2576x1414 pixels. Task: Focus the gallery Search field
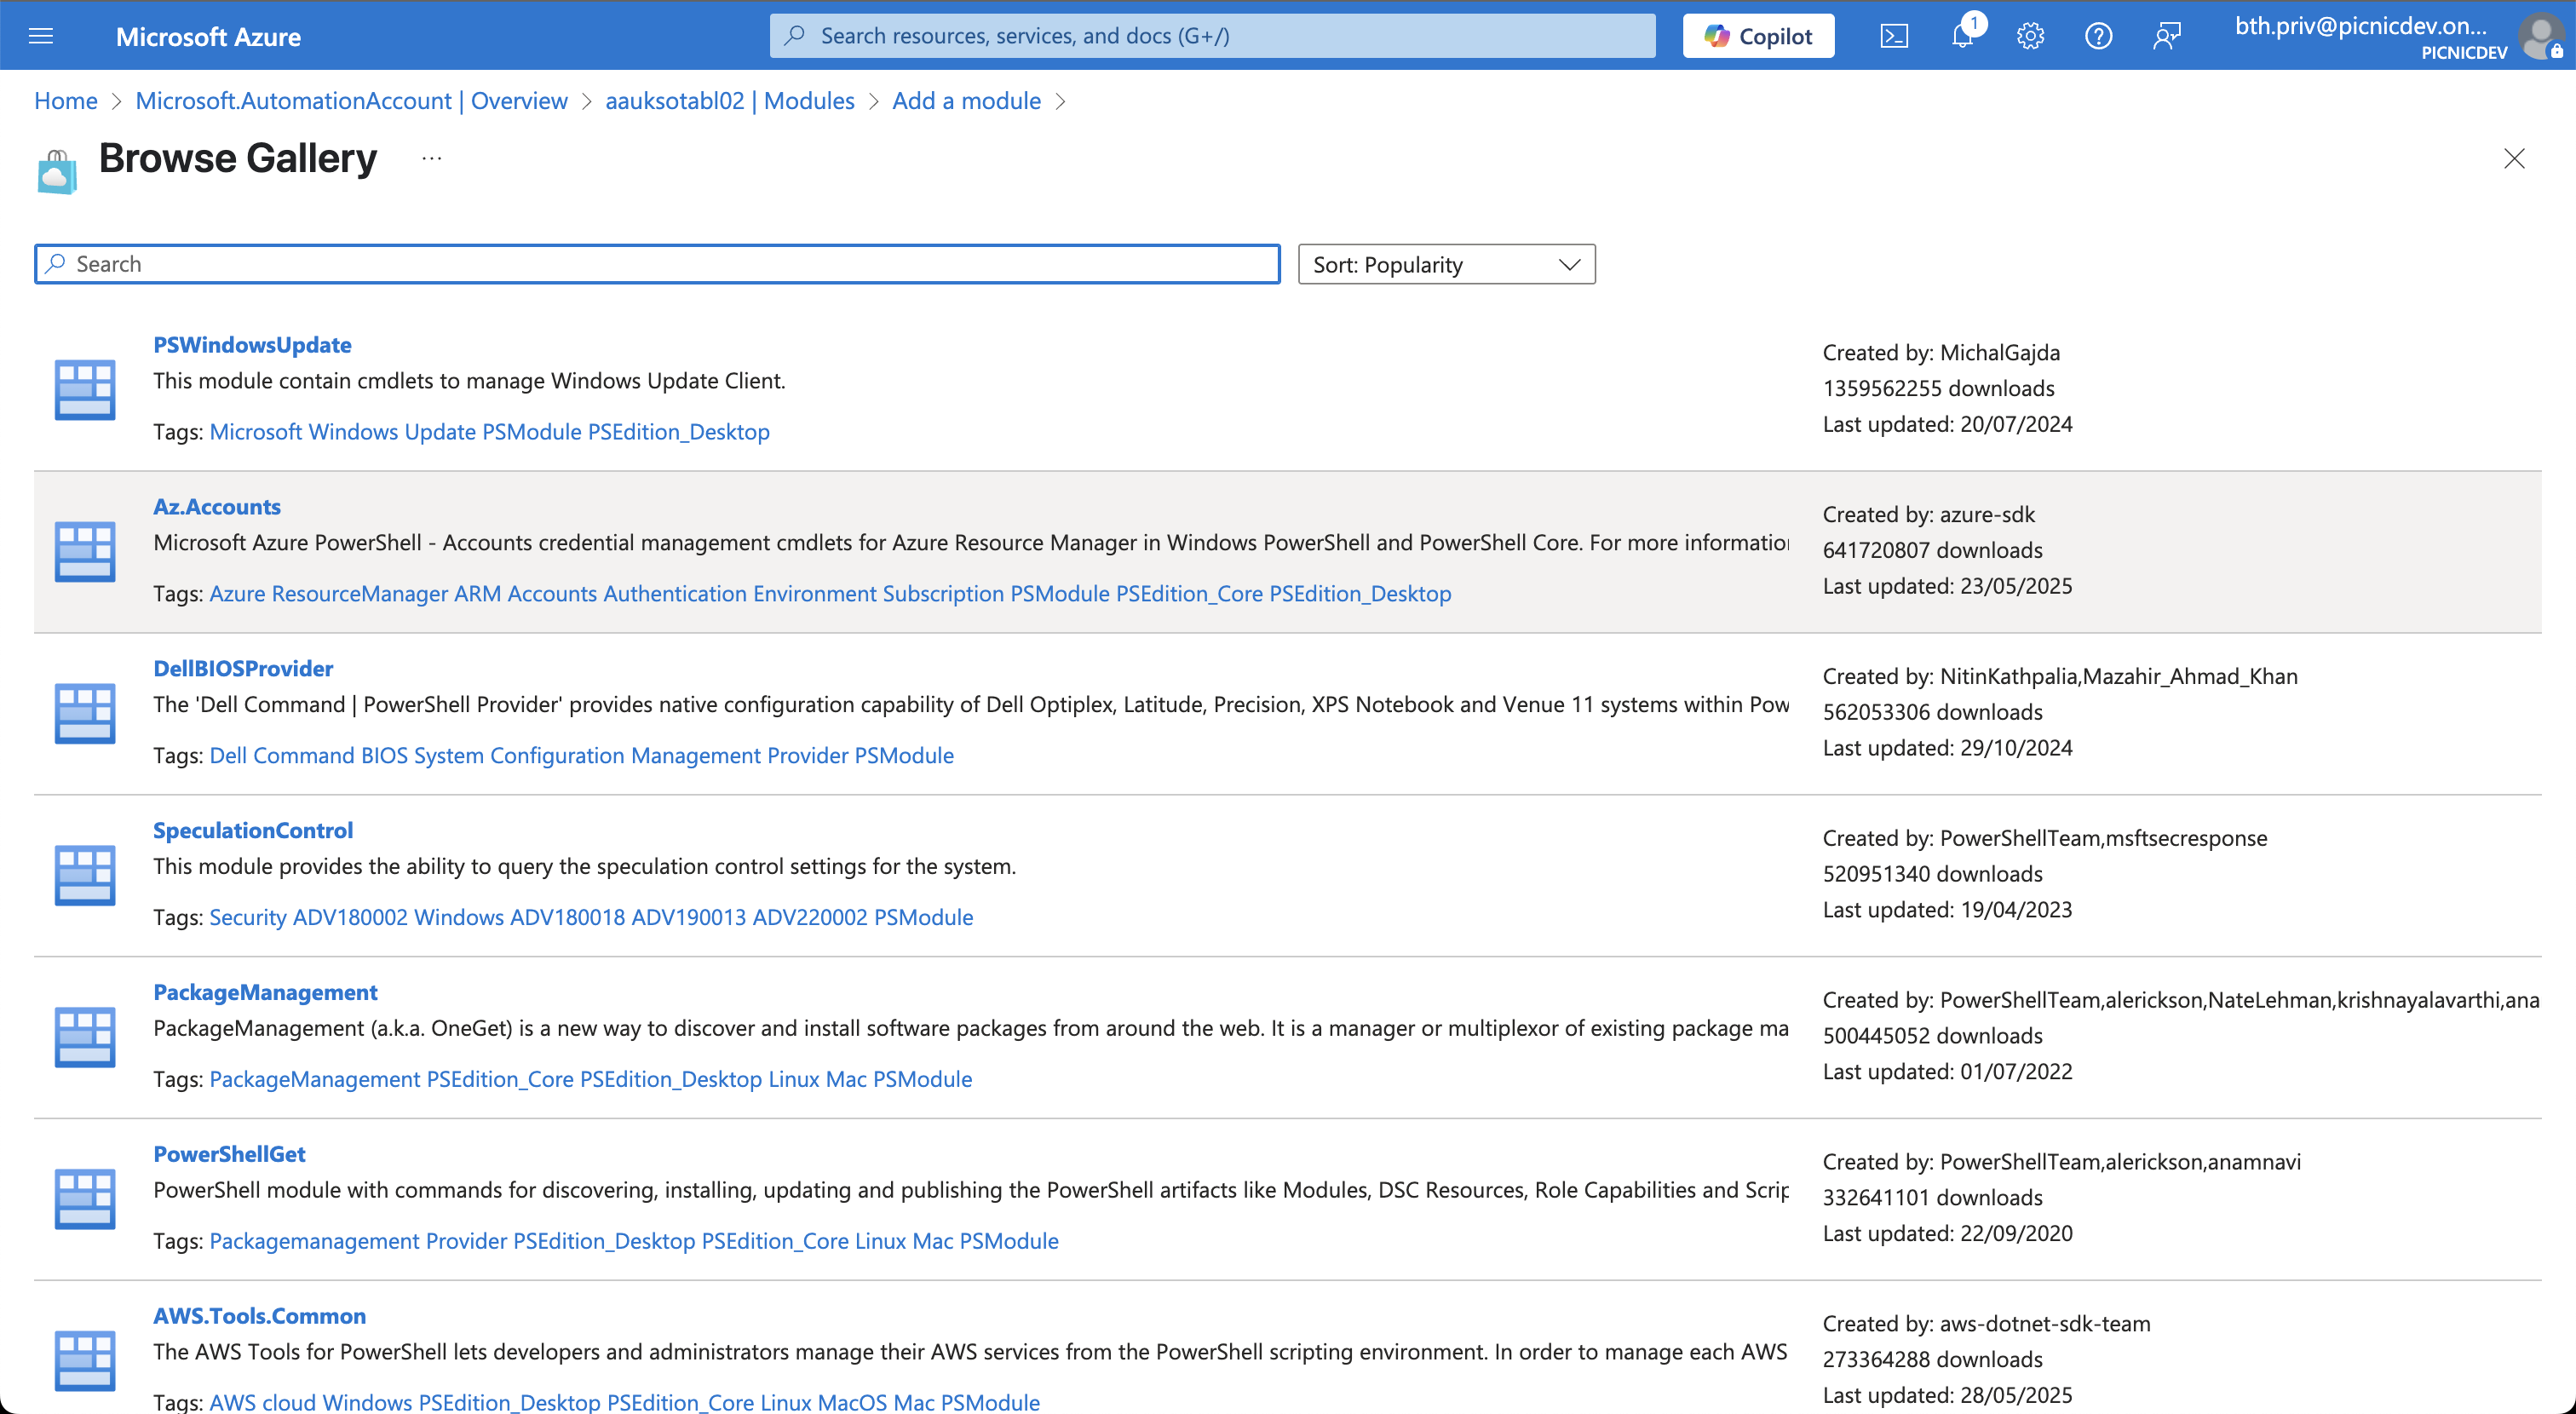(x=657, y=264)
